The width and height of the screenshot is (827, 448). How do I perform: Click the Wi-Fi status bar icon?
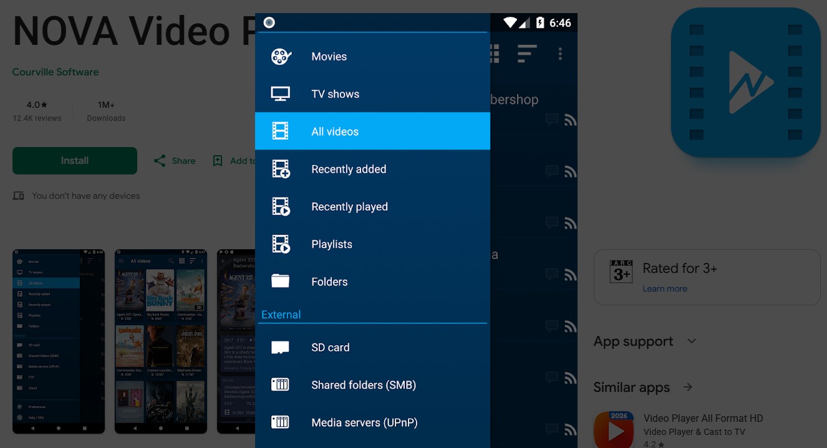coord(510,23)
